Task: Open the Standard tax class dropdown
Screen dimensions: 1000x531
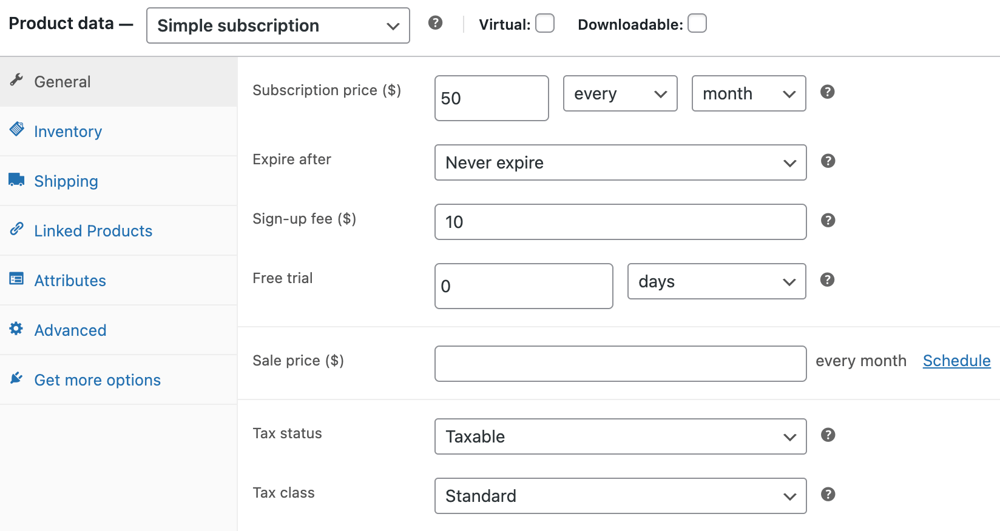Action: point(621,496)
